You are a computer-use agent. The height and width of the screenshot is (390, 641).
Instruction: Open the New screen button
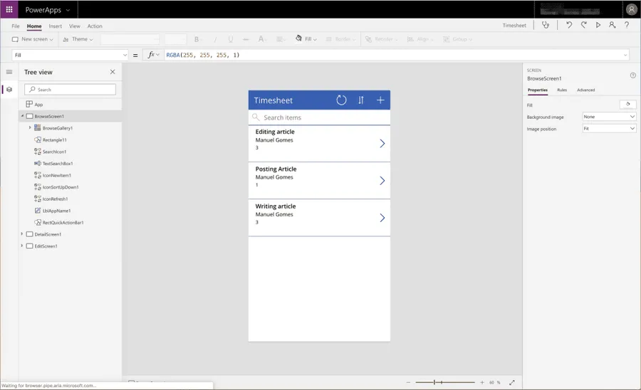pyautogui.click(x=33, y=39)
